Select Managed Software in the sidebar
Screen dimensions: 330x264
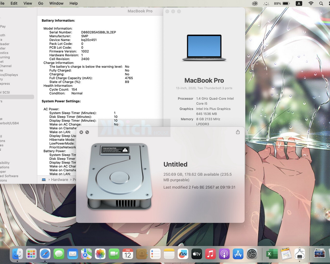click(x=9, y=176)
